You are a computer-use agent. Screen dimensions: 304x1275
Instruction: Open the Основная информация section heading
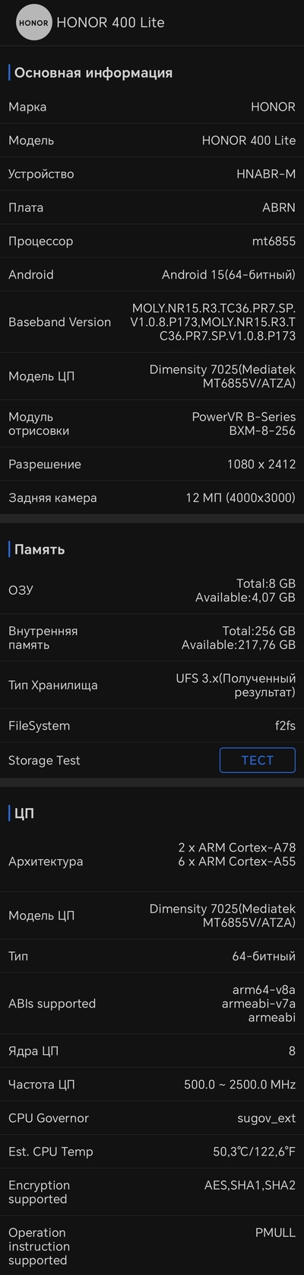click(x=93, y=73)
